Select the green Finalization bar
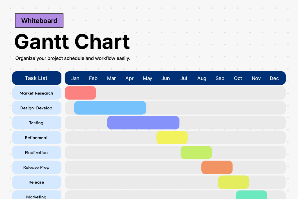 [x=196, y=152]
